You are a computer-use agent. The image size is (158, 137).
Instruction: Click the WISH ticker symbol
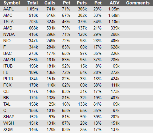click(x=9, y=123)
